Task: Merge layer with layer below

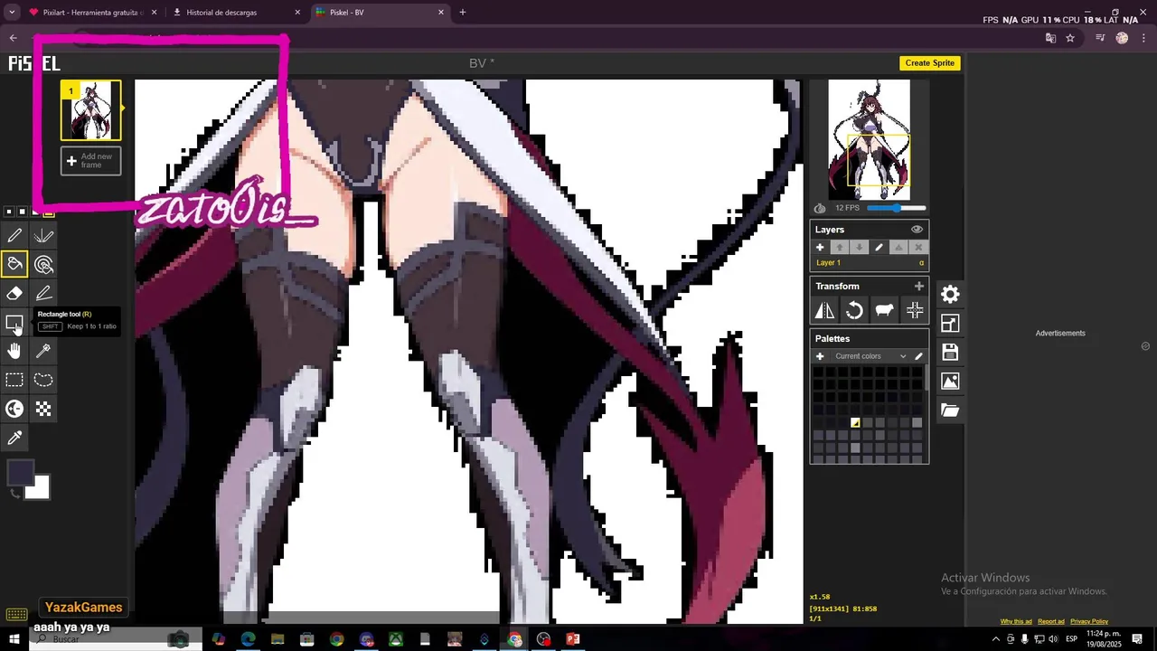Action: 898,248
